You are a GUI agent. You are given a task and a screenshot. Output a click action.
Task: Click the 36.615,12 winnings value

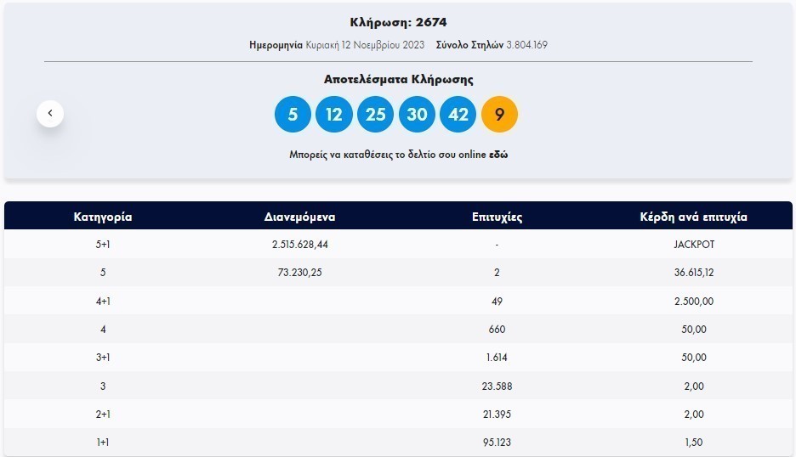[693, 273]
